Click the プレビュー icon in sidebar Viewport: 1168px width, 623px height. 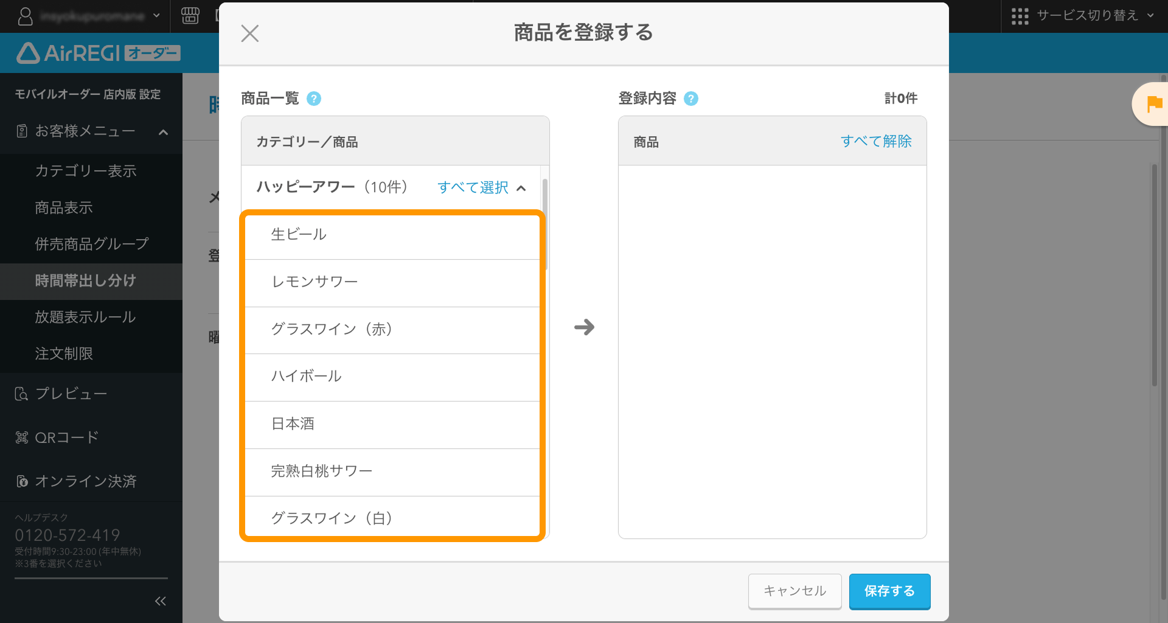(21, 394)
